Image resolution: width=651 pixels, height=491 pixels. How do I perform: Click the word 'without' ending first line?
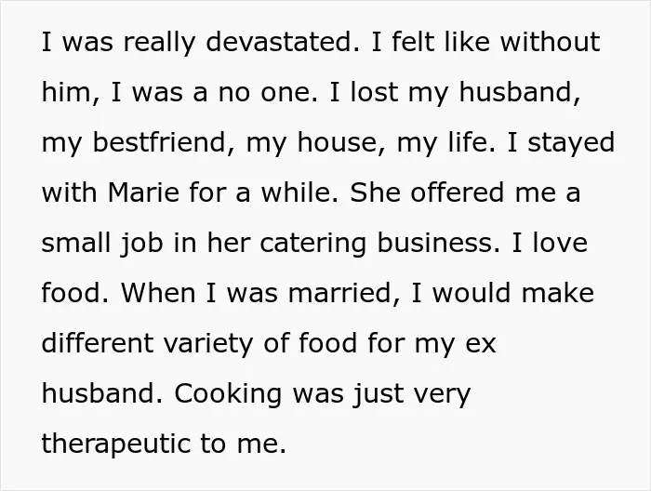(550, 42)
